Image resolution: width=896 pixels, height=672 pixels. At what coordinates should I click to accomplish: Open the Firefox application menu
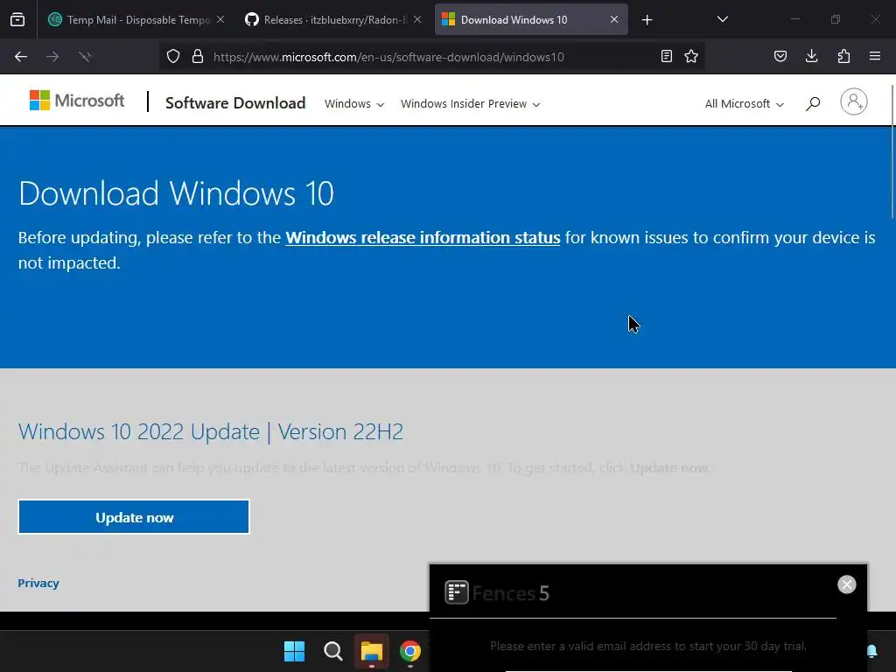pyautogui.click(x=875, y=57)
